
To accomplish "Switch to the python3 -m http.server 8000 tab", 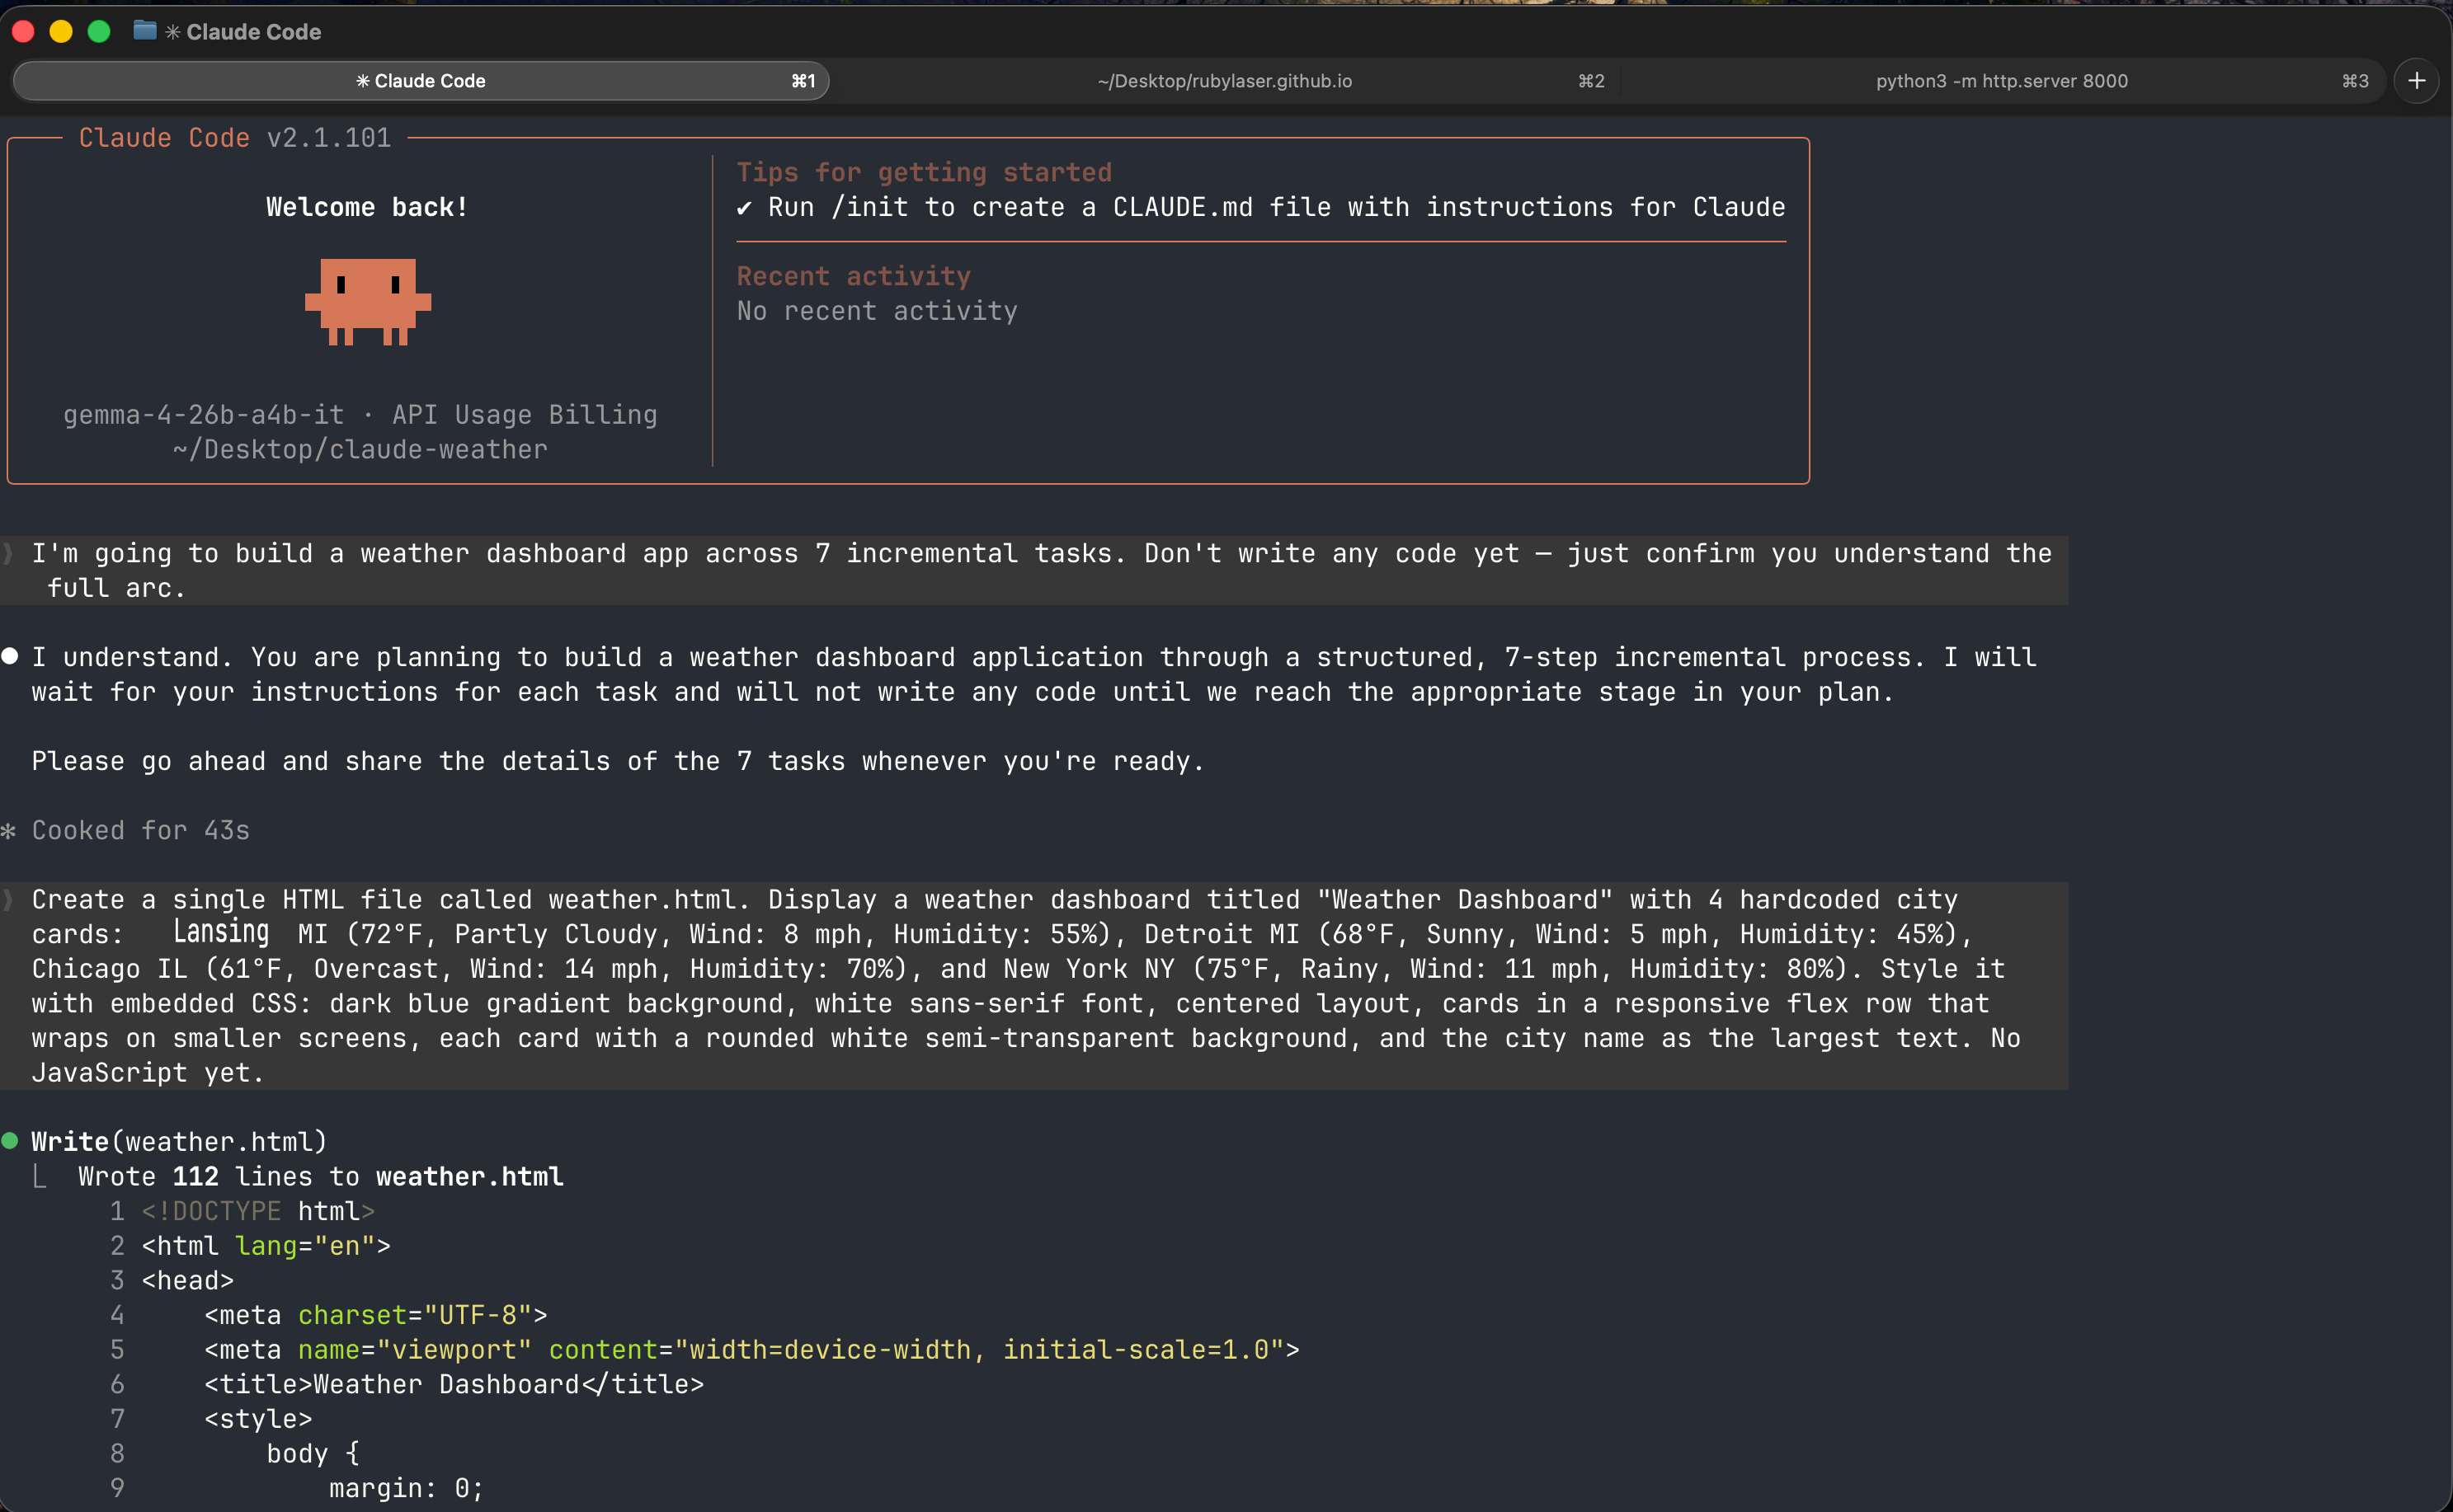I will pos(2001,81).
